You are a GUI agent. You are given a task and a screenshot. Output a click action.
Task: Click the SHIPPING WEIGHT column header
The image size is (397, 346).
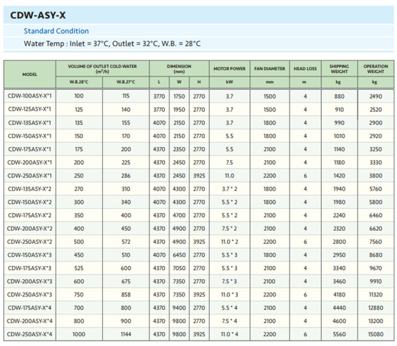point(339,69)
